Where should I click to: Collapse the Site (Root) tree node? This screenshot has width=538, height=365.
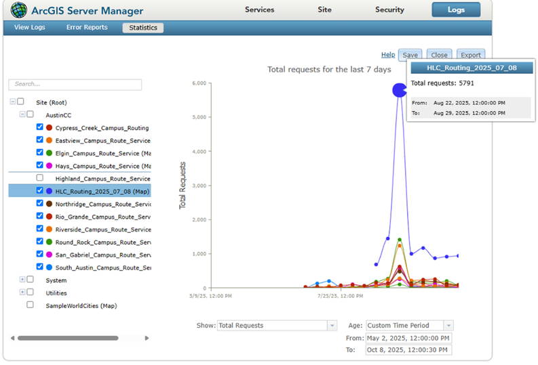(13, 102)
